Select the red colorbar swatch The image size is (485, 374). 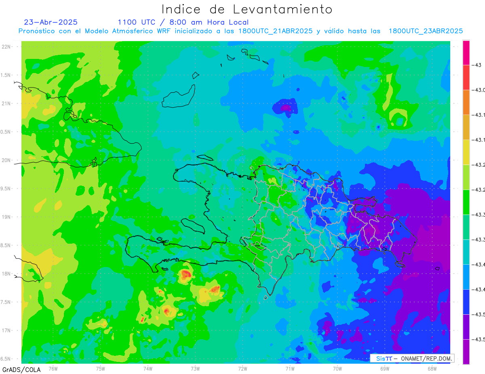[466, 77]
